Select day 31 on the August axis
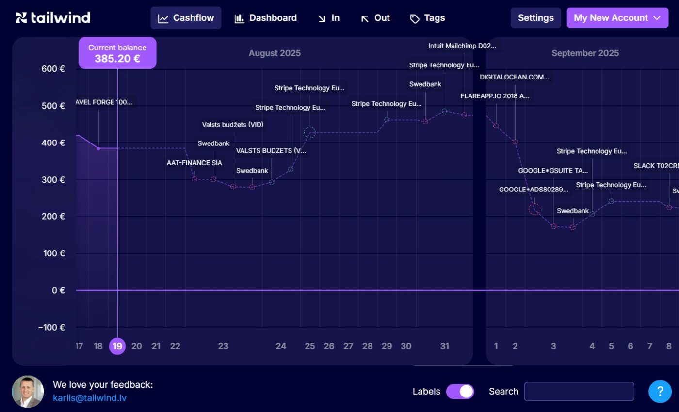Screen dimensions: 679x412 click(444, 346)
